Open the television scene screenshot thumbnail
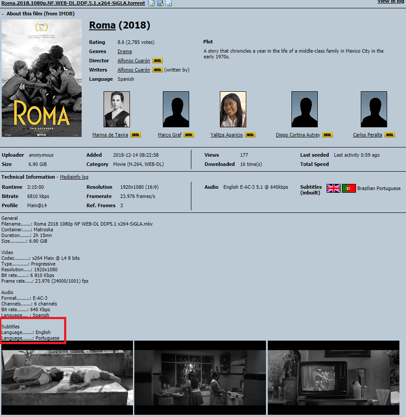 click(x=334, y=377)
